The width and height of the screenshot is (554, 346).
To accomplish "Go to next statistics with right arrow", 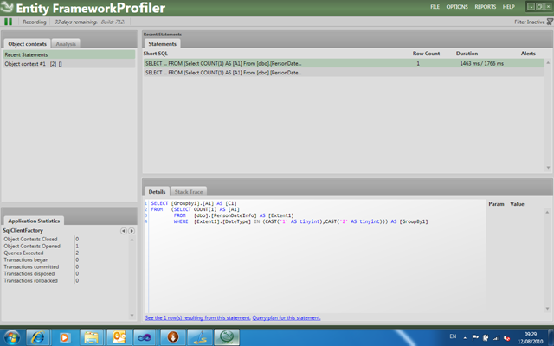I will click(x=131, y=231).
